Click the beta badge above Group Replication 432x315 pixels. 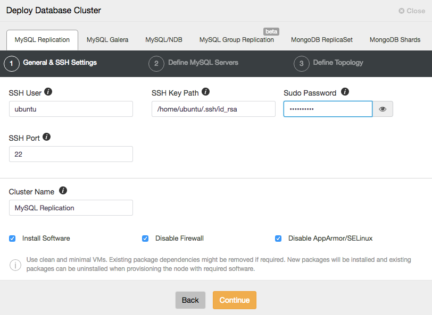point(271,32)
